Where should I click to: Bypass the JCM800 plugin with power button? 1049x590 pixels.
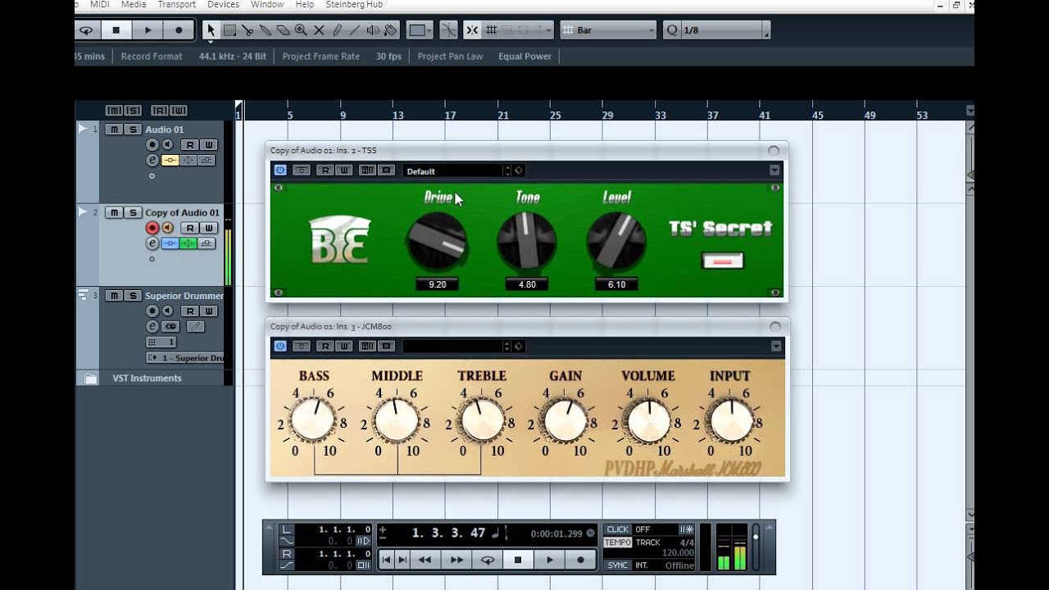280,346
